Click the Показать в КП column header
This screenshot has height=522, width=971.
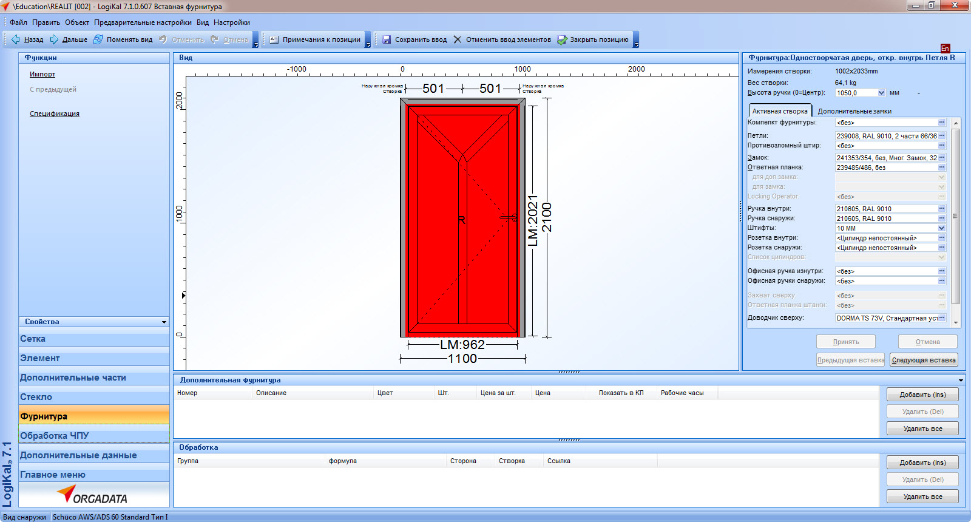click(621, 393)
